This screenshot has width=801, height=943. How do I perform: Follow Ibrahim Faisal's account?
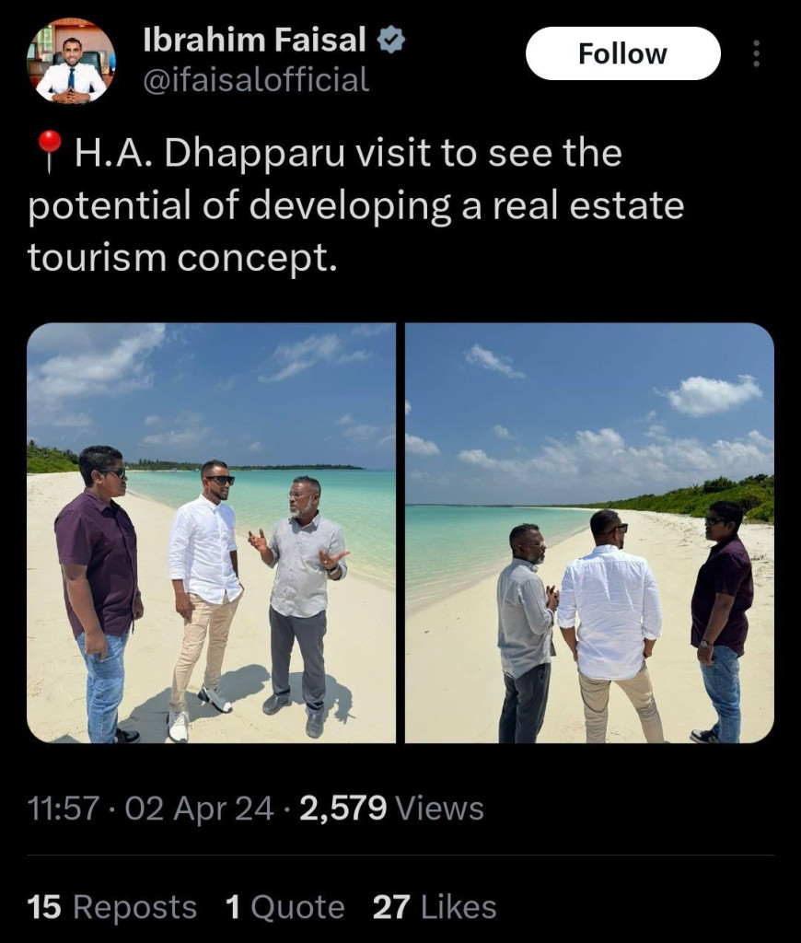[623, 53]
